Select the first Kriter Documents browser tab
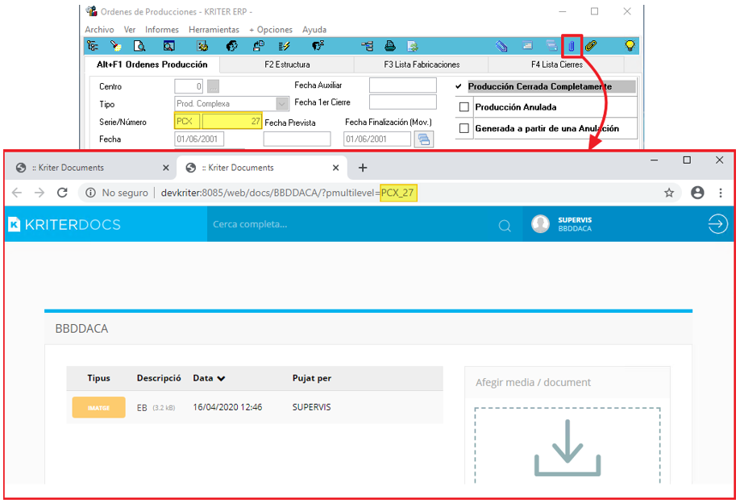 point(89,168)
